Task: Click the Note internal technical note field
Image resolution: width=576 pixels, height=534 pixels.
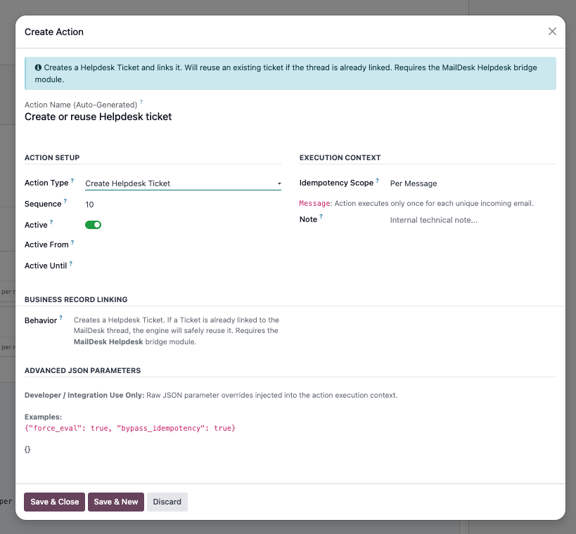Action: [473, 220]
